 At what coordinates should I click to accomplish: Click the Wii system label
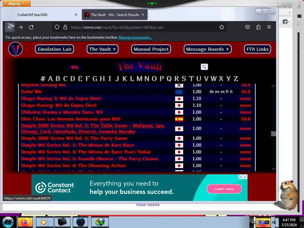coord(75,67)
